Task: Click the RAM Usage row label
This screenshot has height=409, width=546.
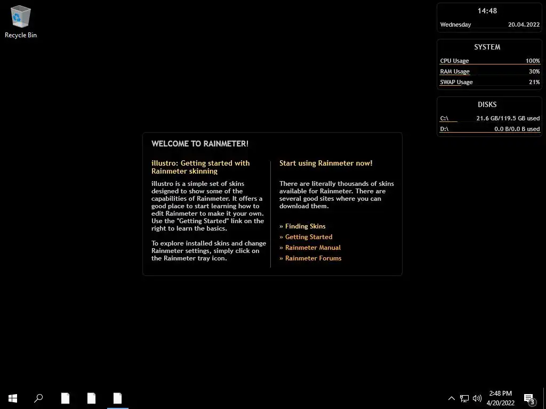Action: click(455, 71)
